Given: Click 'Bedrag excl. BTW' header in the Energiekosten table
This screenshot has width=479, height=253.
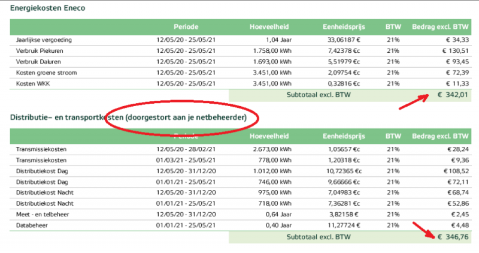Looking at the screenshot, I should 439,28.
